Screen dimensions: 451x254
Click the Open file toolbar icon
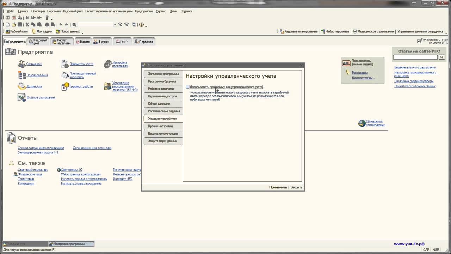click(x=14, y=25)
